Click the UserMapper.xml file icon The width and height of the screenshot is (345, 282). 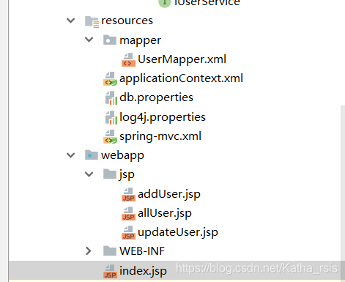coord(128,59)
